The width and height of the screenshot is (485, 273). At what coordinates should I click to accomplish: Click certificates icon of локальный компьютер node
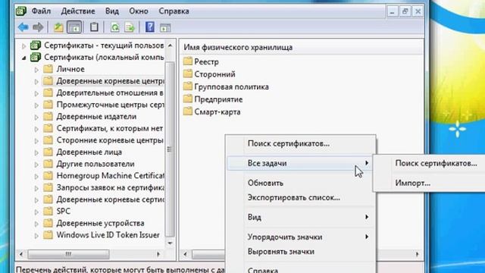click(36, 57)
